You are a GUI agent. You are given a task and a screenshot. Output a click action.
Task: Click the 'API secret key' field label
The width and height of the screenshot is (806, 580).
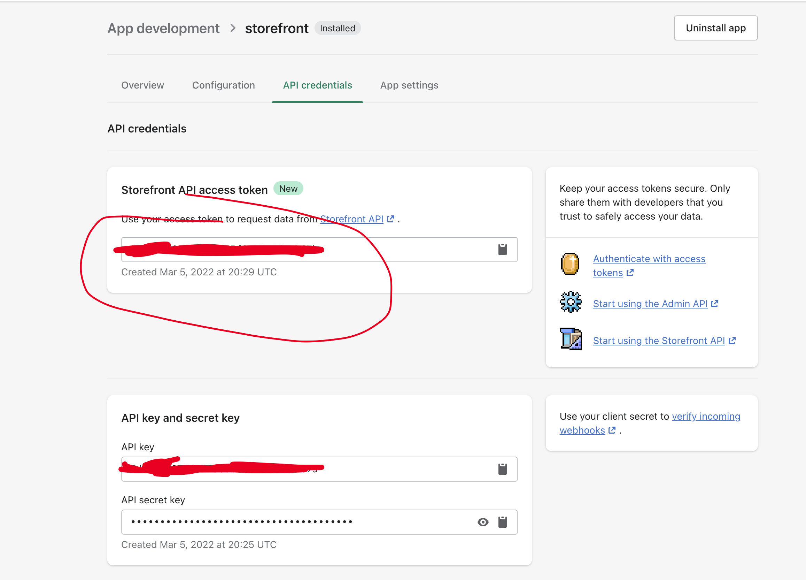click(x=153, y=500)
